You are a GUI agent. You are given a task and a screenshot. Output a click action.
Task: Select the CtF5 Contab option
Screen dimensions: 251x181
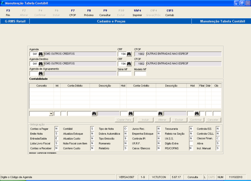[170, 13]
